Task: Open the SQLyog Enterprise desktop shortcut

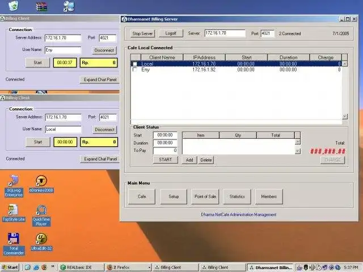Action: pos(14,186)
